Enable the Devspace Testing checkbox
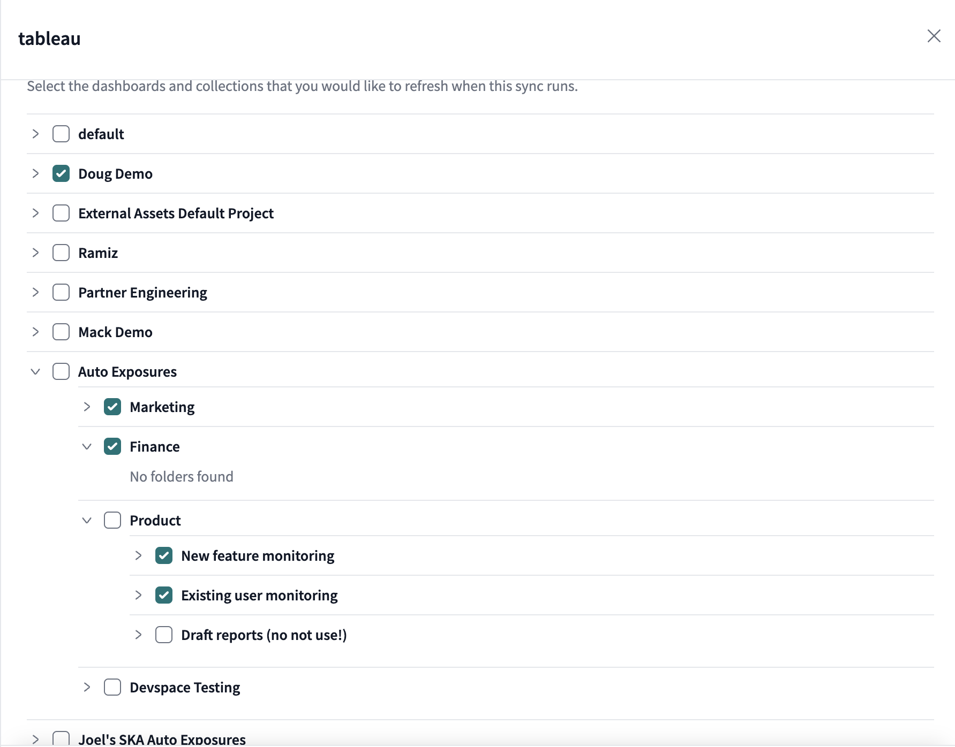Image resolution: width=955 pixels, height=747 pixels. (x=112, y=687)
